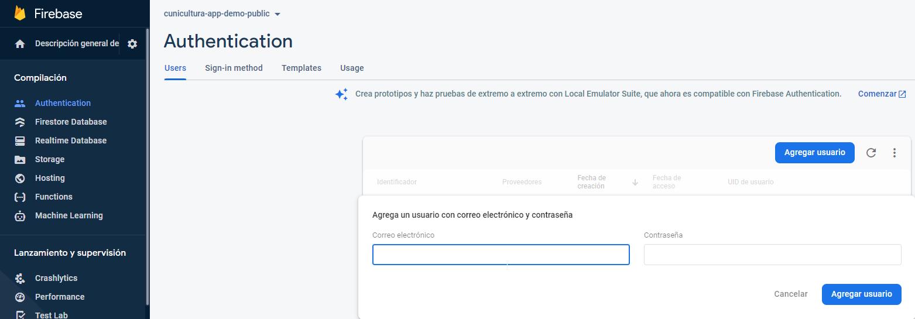The height and width of the screenshot is (319, 915).
Task: Switch to the Templates tab
Action: 301,68
